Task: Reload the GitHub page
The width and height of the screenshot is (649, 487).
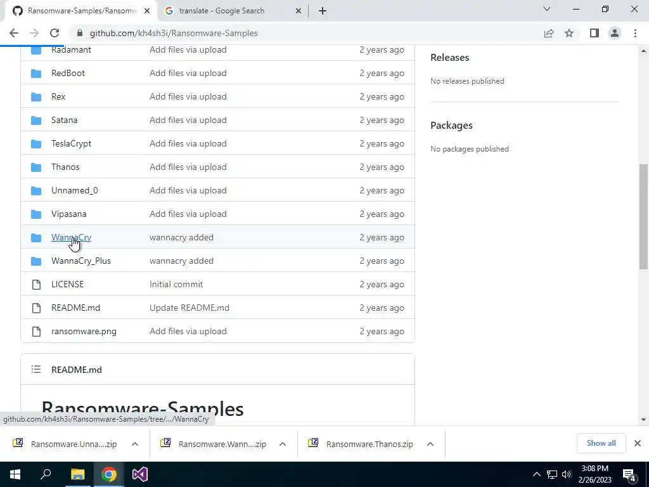Action: (x=55, y=33)
